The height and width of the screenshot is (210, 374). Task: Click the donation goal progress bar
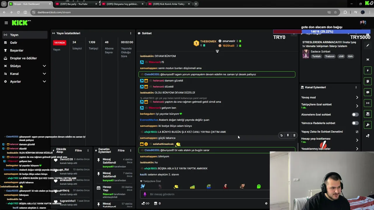[322, 32]
